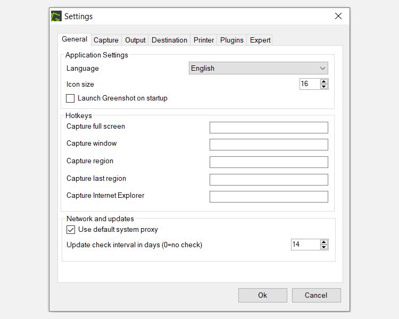Viewport: 399px width, 319px height.
Task: Decrease icon size with down arrow
Action: pos(324,87)
